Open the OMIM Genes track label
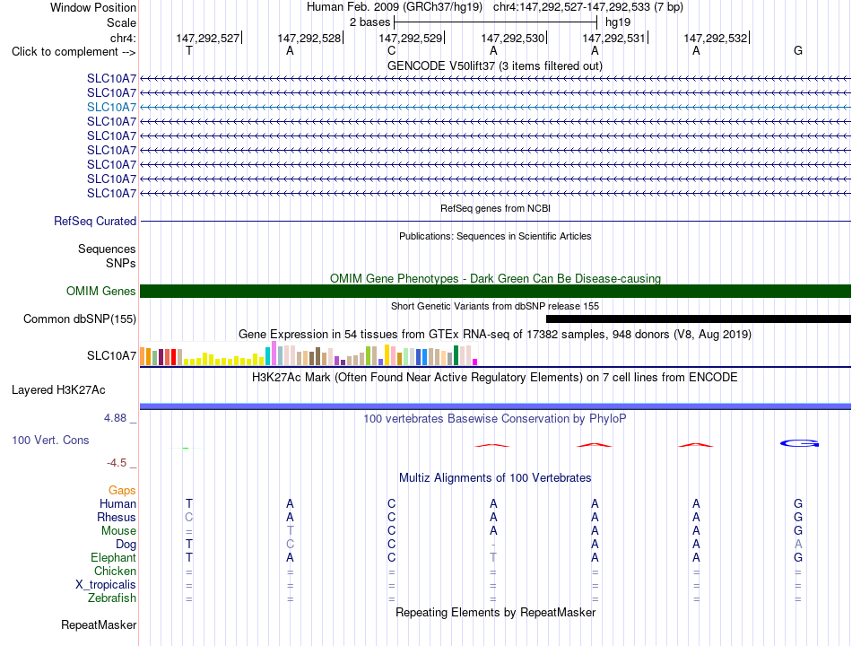 coord(101,291)
